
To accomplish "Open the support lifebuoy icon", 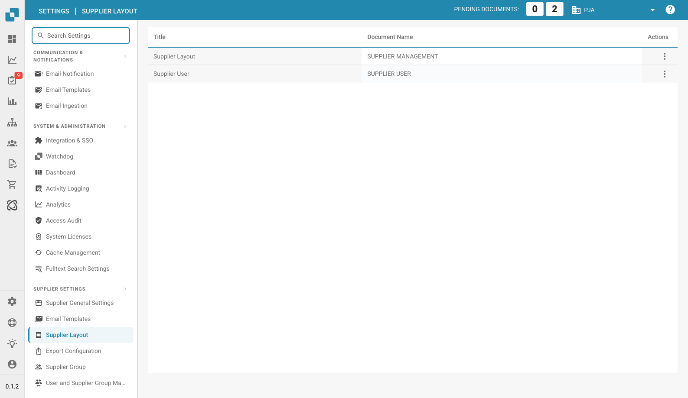I will [x=12, y=323].
